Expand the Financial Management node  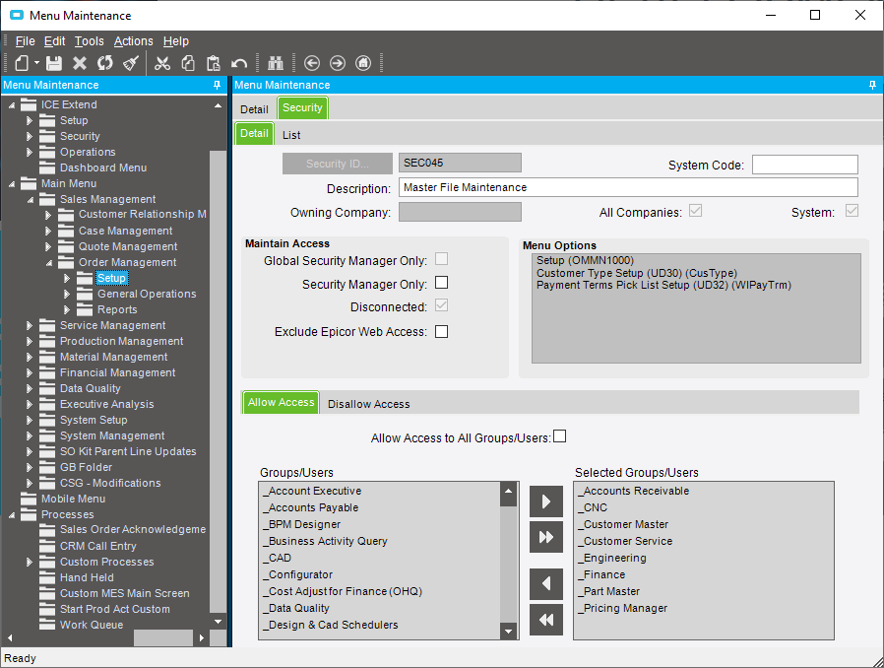(x=30, y=373)
